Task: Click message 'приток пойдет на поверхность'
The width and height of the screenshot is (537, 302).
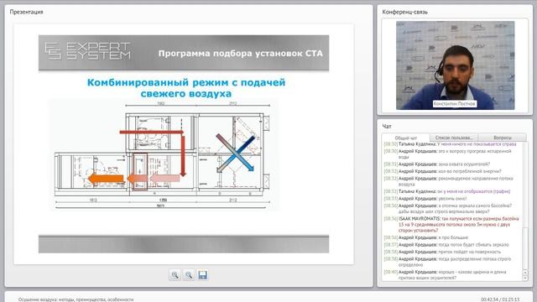Action: pyautogui.click(x=442, y=252)
